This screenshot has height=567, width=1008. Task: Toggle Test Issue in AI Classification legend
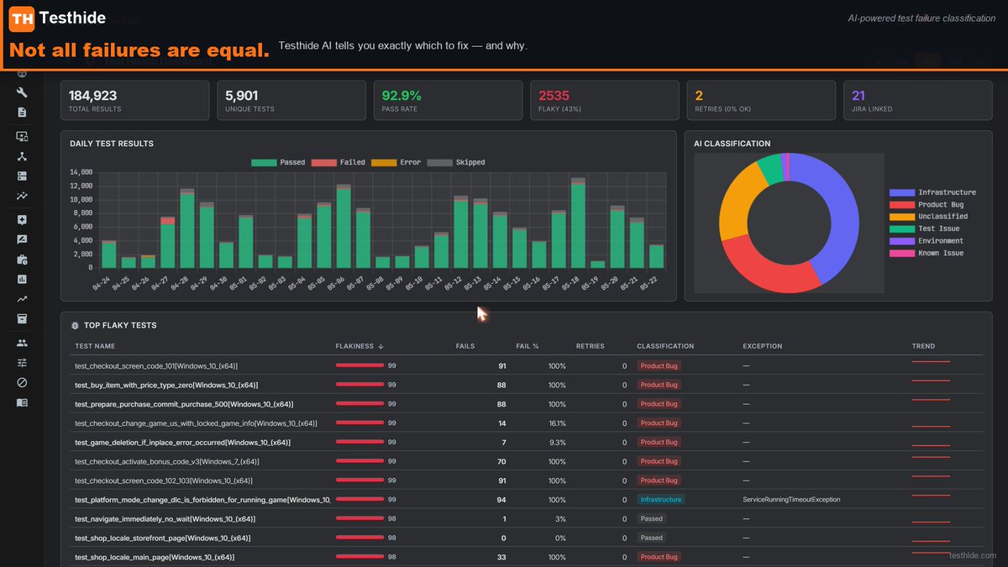[x=924, y=228]
